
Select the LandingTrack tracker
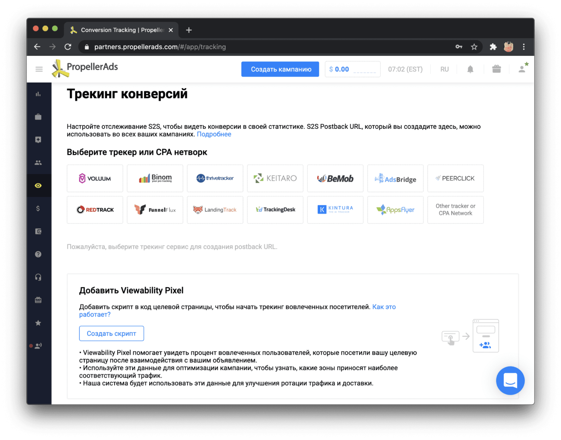pyautogui.click(x=215, y=210)
